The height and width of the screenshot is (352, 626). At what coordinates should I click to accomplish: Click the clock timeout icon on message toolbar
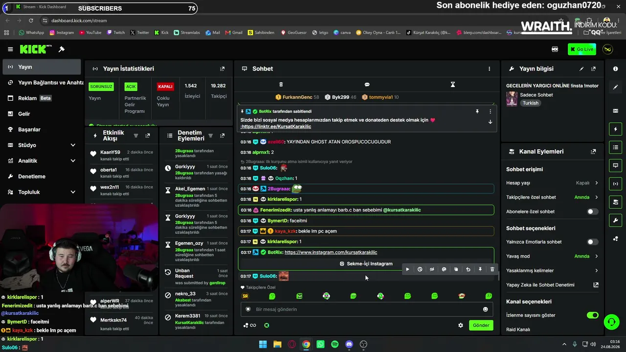pos(420,269)
